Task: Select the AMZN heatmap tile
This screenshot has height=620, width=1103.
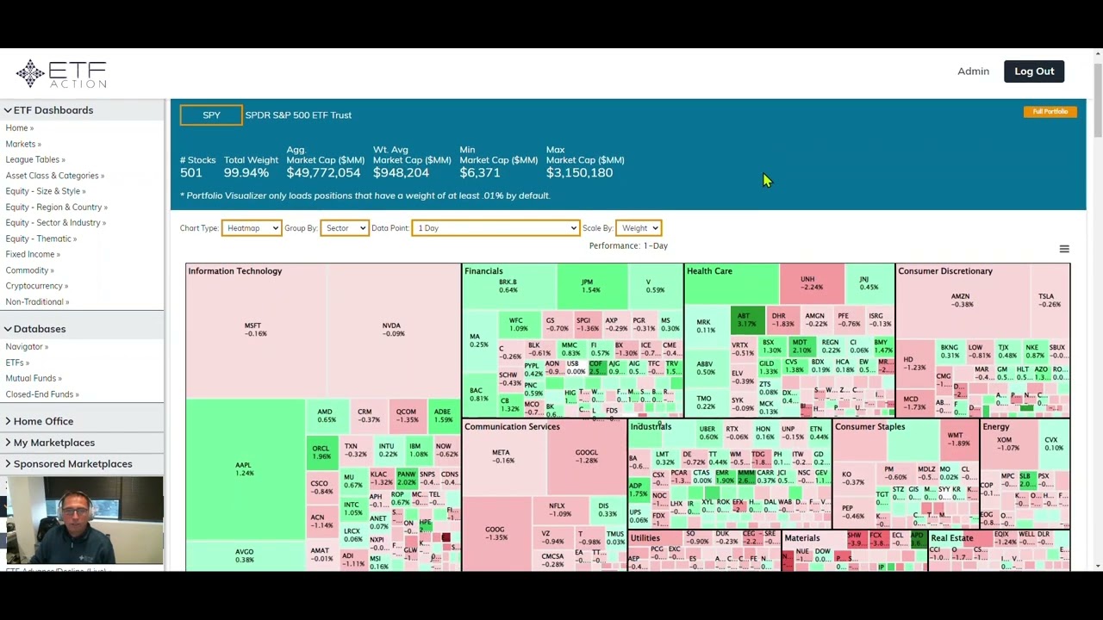Action: click(963, 300)
